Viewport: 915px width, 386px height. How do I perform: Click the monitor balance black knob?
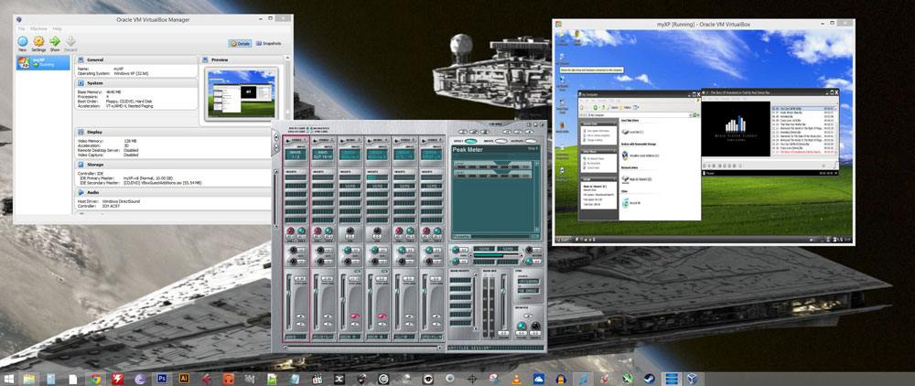click(535, 326)
